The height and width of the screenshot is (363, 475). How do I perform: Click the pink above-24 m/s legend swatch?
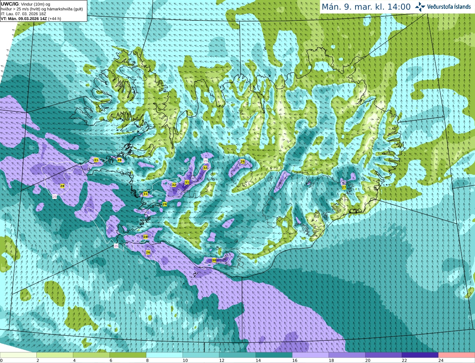point(457,355)
